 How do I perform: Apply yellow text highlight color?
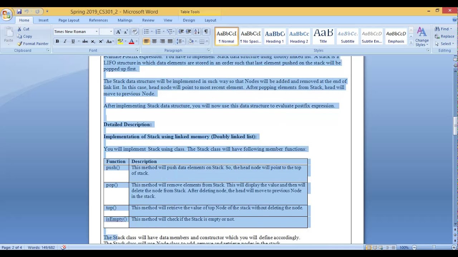click(x=120, y=41)
